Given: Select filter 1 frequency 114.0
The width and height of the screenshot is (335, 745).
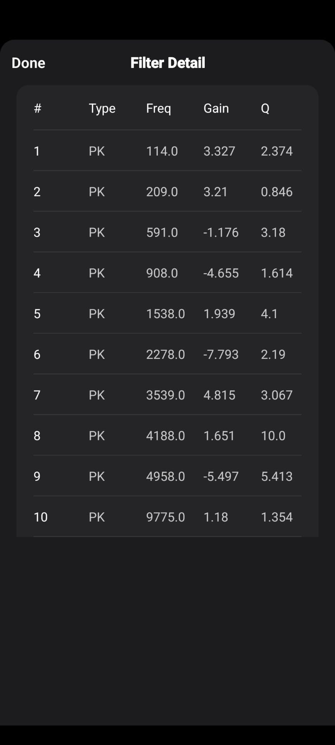Looking at the screenshot, I should pyautogui.click(x=162, y=151).
